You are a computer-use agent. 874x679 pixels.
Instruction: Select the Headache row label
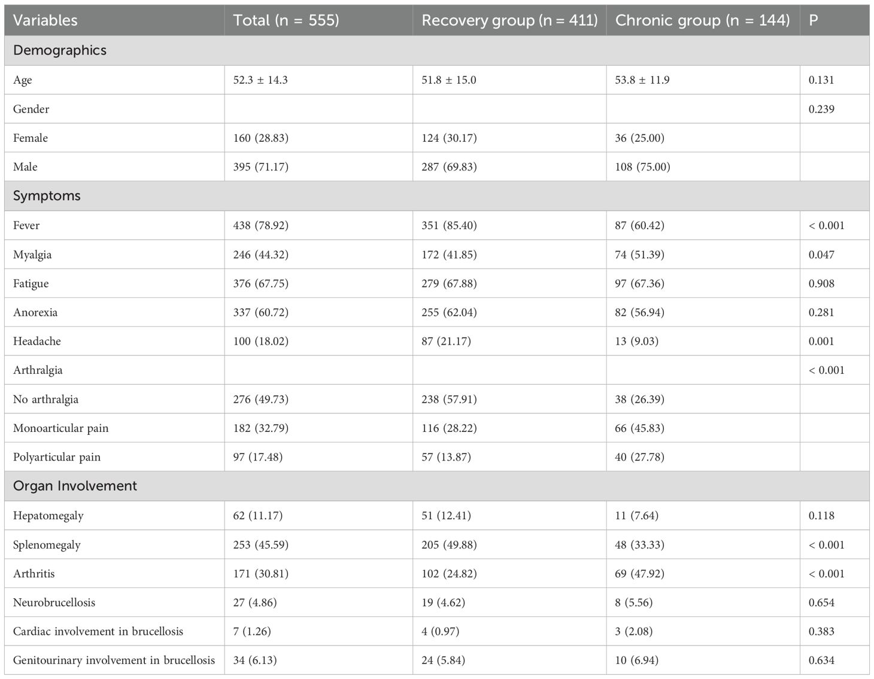tap(37, 342)
